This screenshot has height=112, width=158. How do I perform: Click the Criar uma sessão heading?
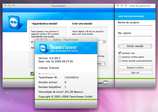click(x=82, y=24)
